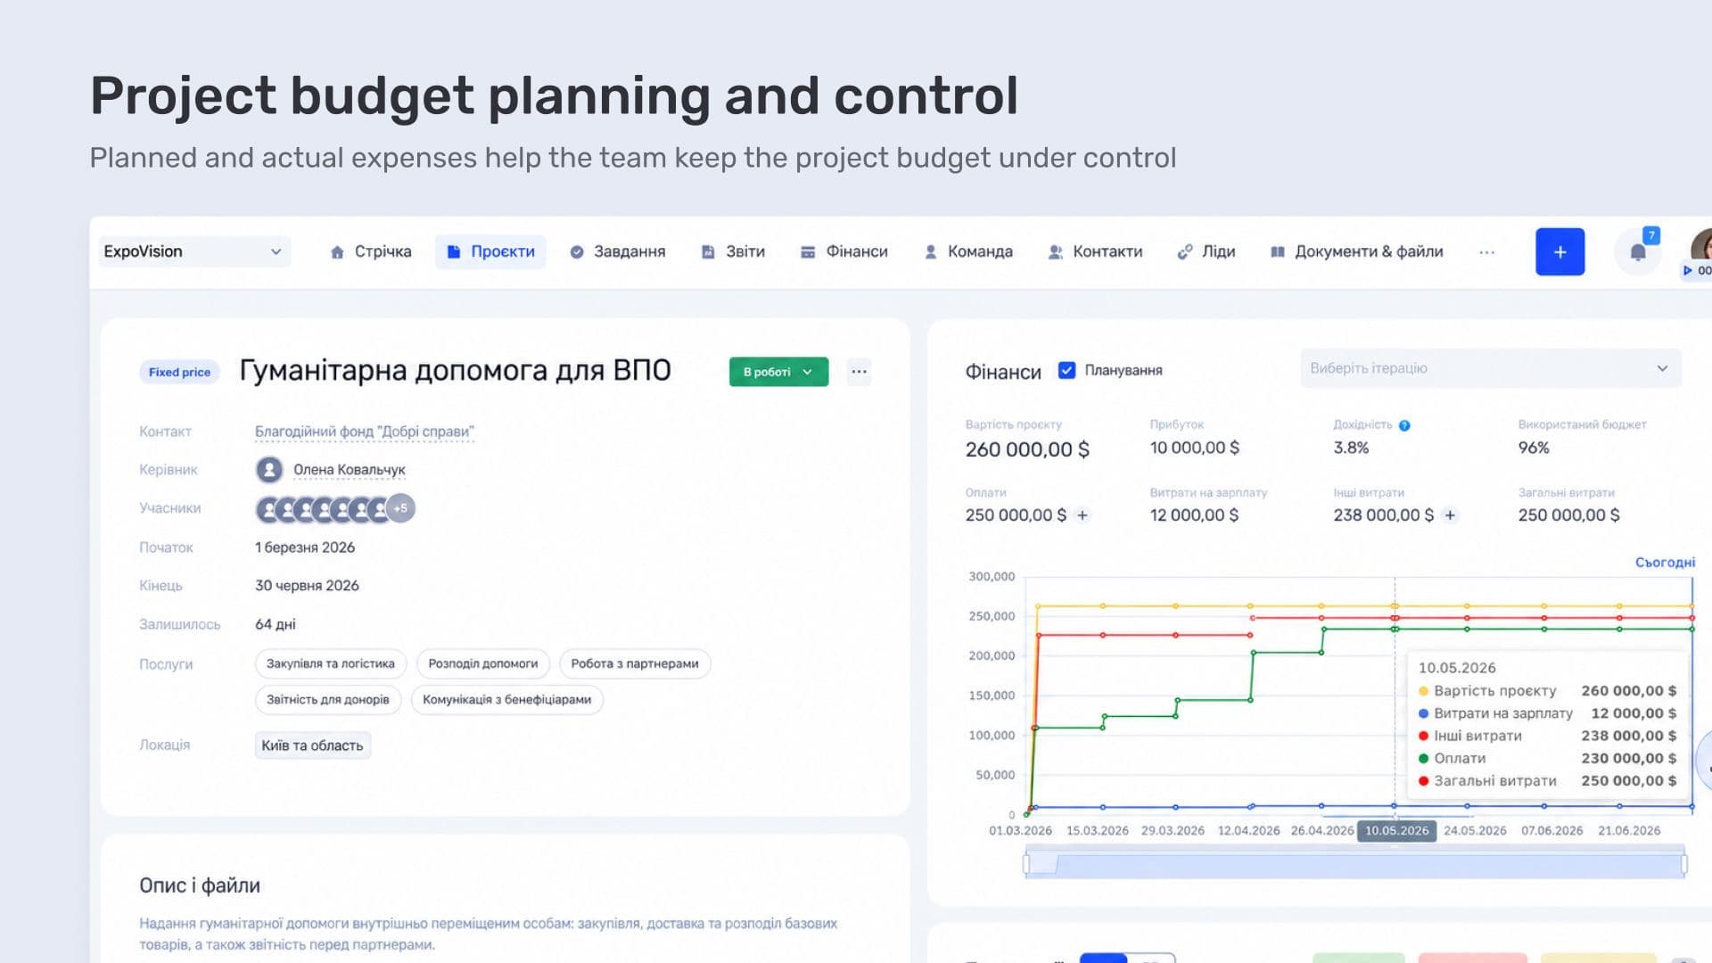Click the 1 березня 2026 start date

(x=305, y=547)
